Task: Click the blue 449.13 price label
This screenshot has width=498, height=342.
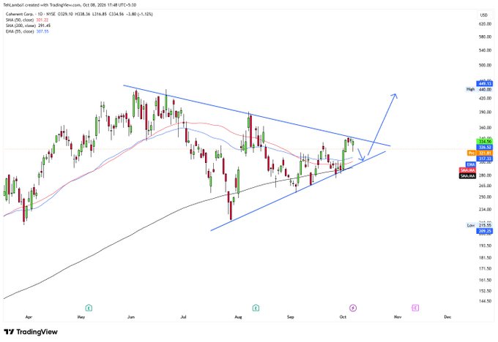Action: coord(485,84)
